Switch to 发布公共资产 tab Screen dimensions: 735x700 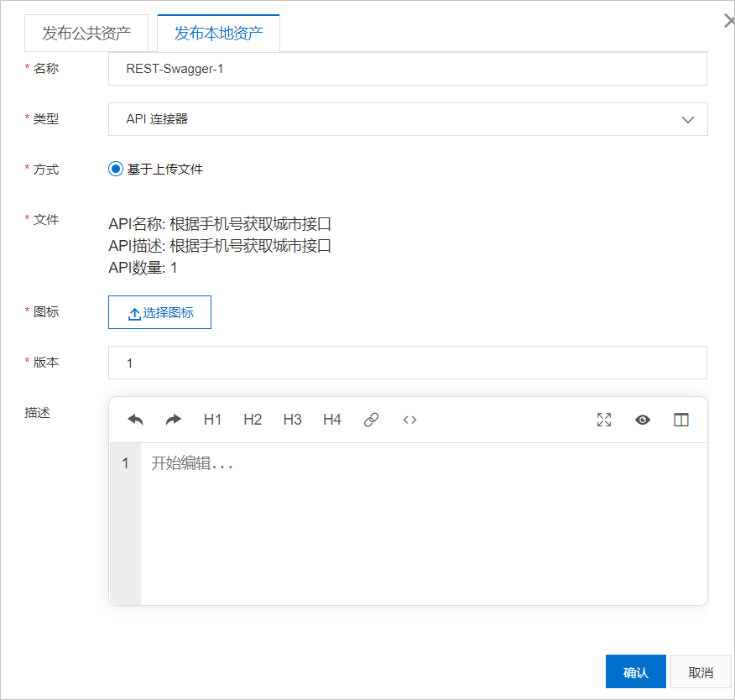86,33
